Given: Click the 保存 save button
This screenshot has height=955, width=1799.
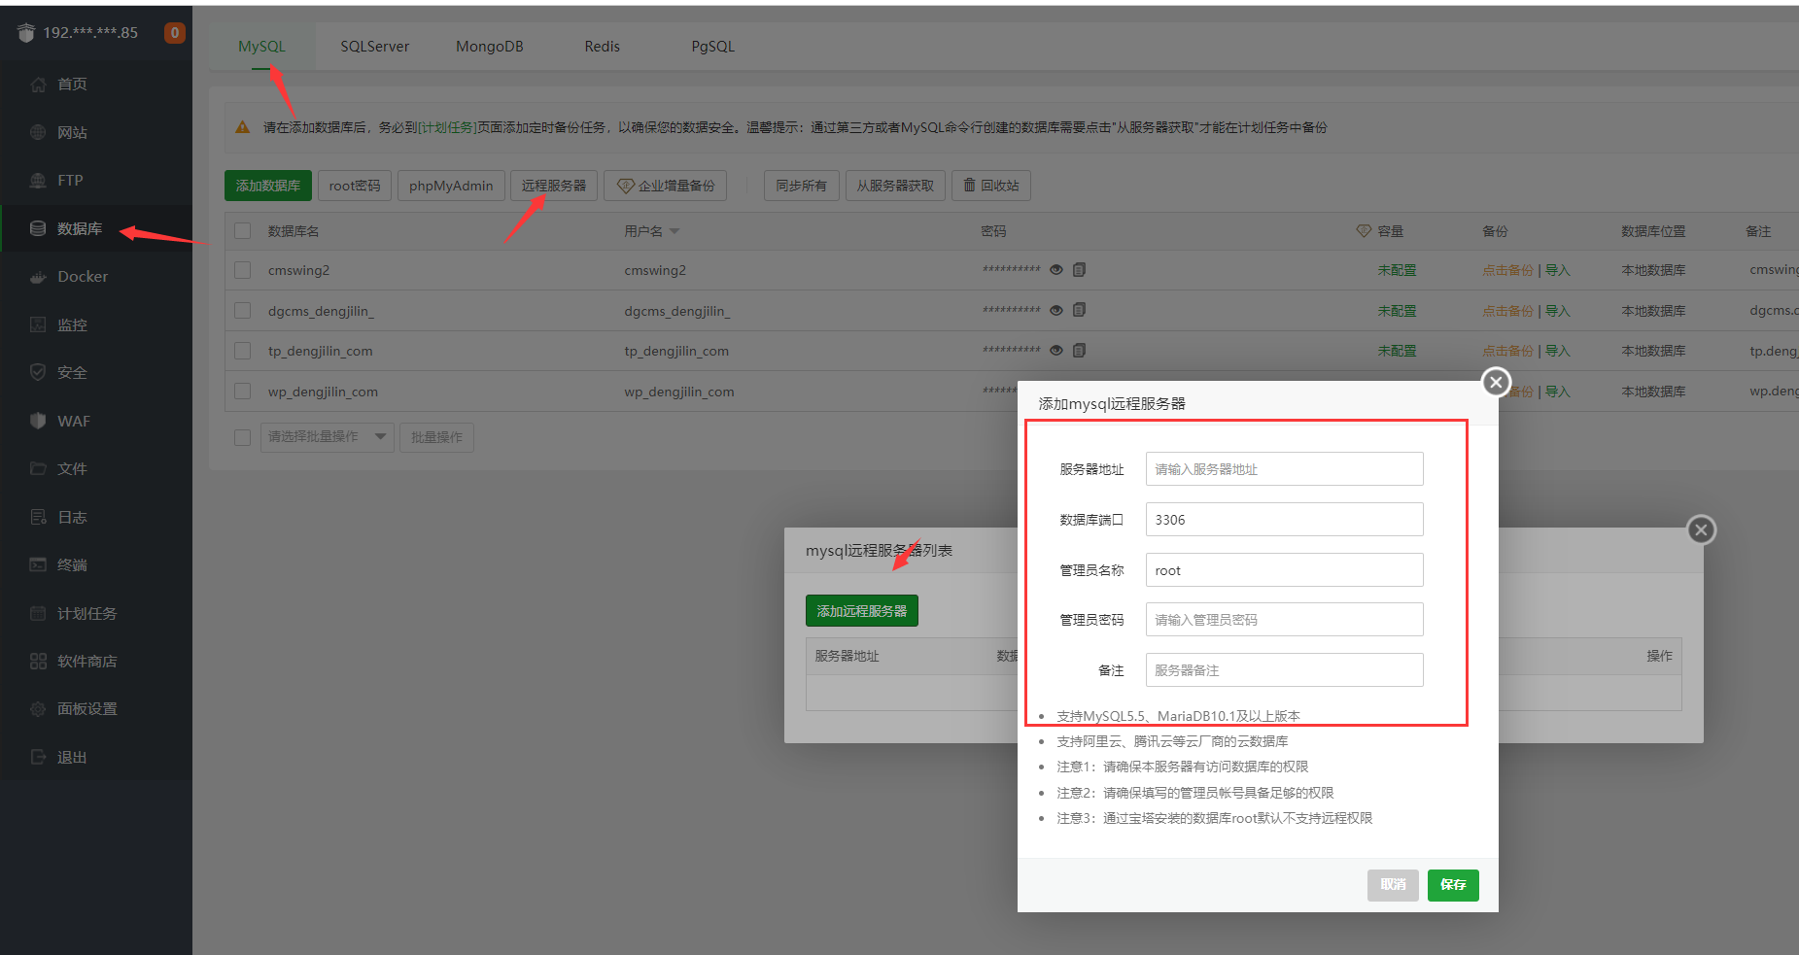Looking at the screenshot, I should click(x=1453, y=885).
